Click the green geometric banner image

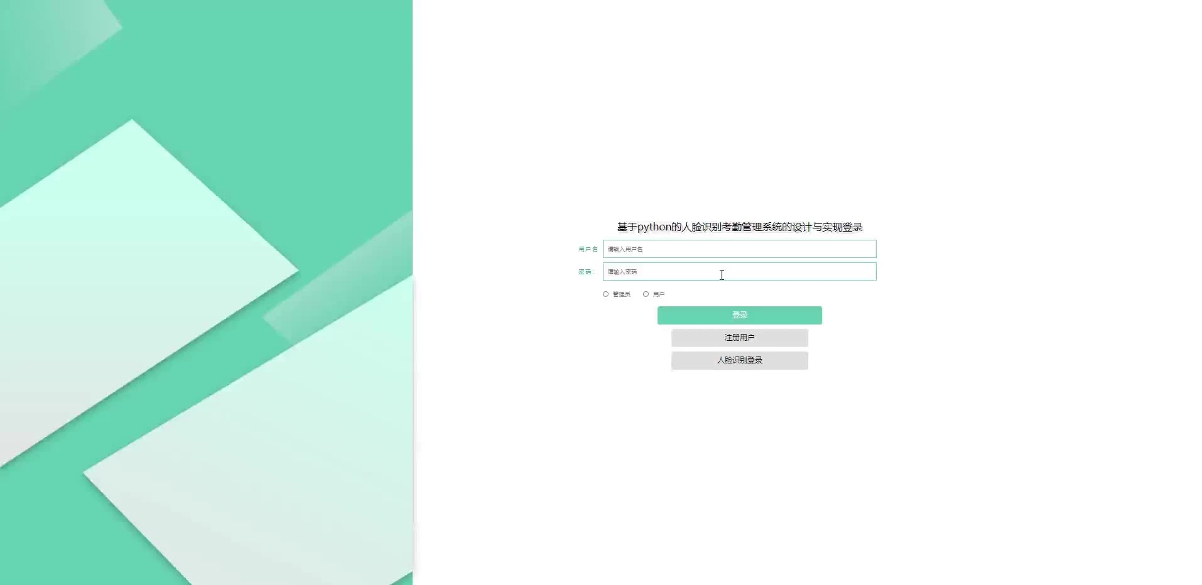(x=206, y=292)
